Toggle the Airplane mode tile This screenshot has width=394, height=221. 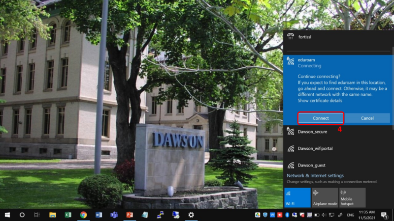click(325, 198)
